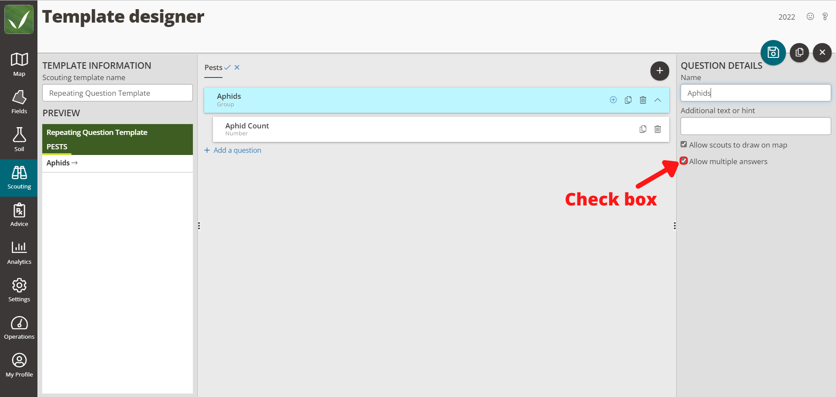Image resolution: width=836 pixels, height=397 pixels.
Task: Click the 2022 year selector
Action: click(786, 17)
